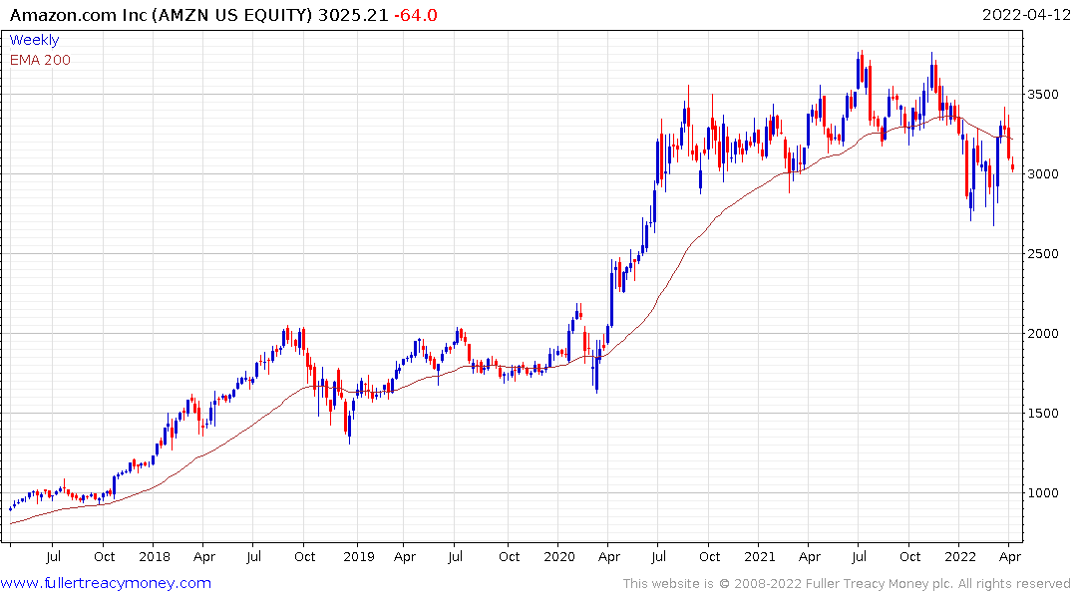Click the EMA 200 legend label
Image resolution: width=1072 pixels, height=598 pixels.
point(40,60)
